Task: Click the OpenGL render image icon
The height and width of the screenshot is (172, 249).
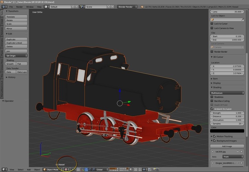Action: 154,169
